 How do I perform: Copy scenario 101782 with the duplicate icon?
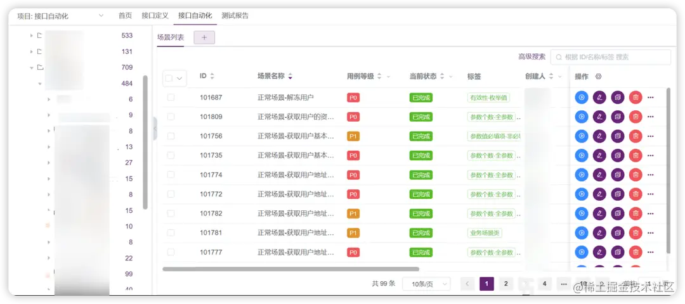[x=617, y=213]
